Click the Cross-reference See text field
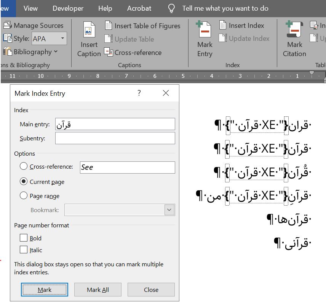 point(128,167)
